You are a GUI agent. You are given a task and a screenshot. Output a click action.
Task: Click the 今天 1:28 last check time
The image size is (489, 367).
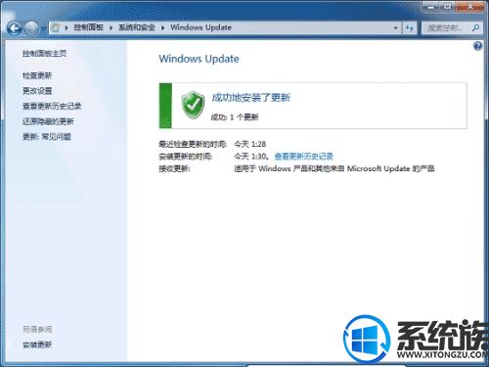tap(250, 144)
